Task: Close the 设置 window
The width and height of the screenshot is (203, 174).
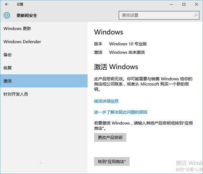Action: [x=196, y=4]
